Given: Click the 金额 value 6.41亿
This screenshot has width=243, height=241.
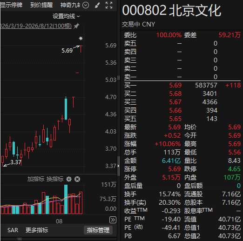Looking at the screenshot, I should tap(171, 161).
